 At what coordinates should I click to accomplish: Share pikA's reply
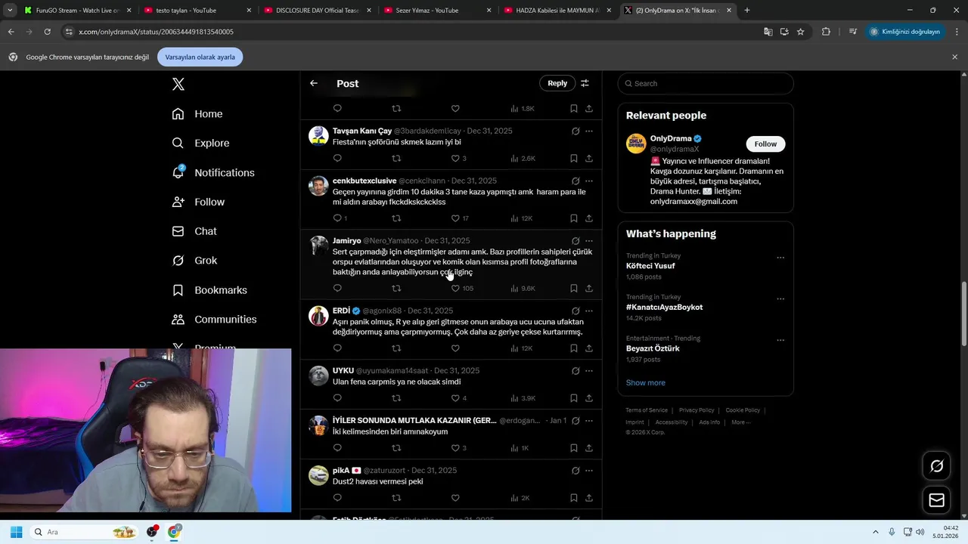tap(589, 498)
